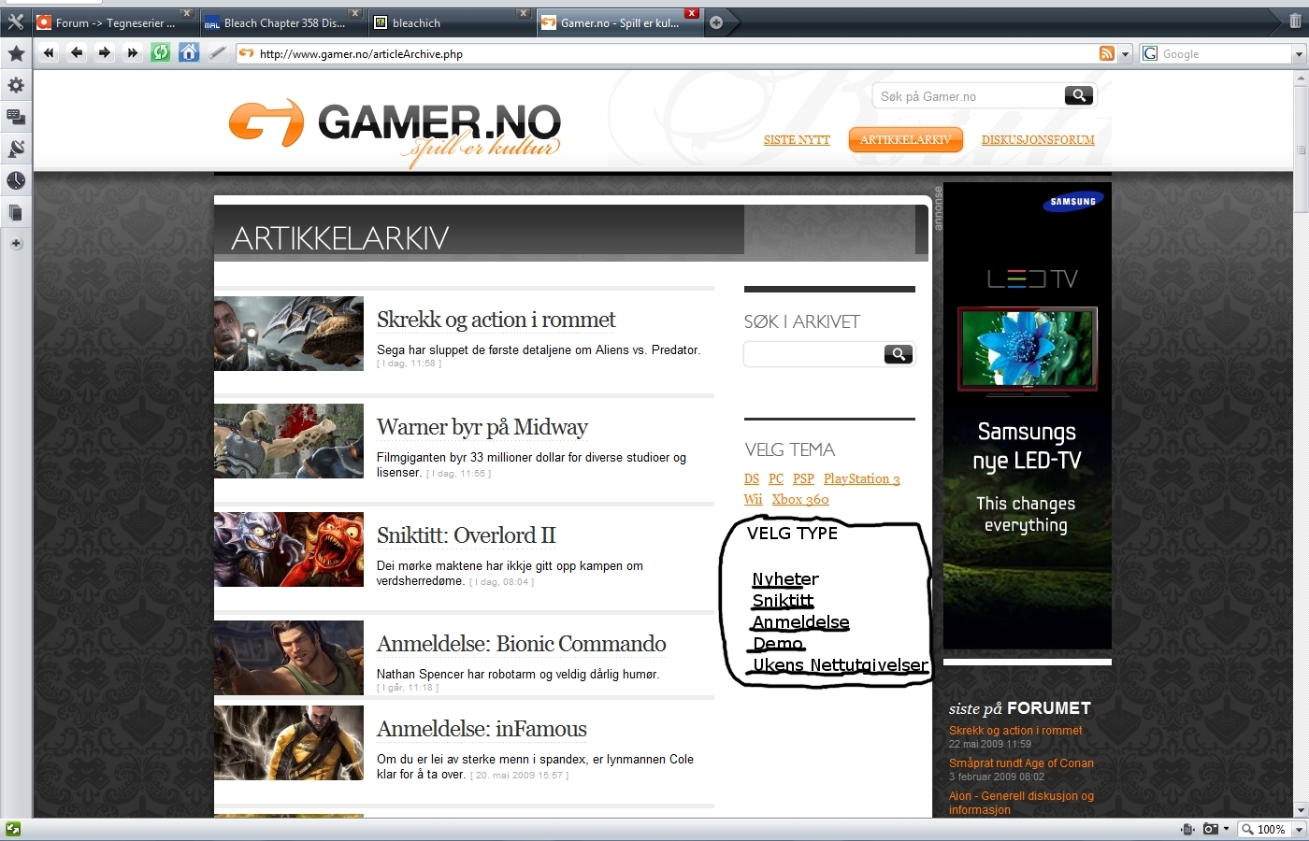Click the camera icon in status bar

1211,829
